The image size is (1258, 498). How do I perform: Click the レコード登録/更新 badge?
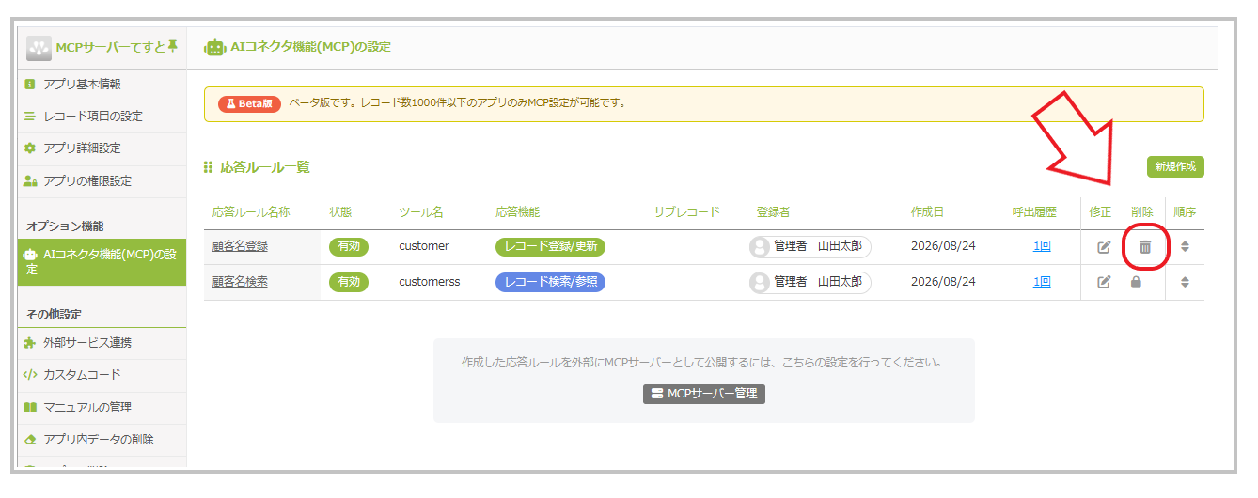click(550, 246)
